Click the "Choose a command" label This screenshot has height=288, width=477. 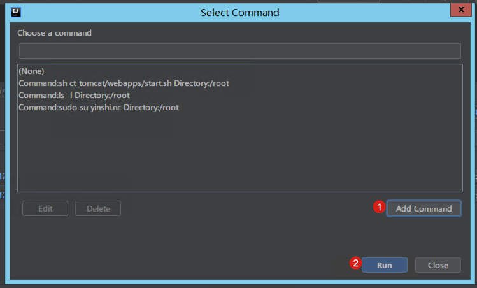pyautogui.click(x=54, y=33)
